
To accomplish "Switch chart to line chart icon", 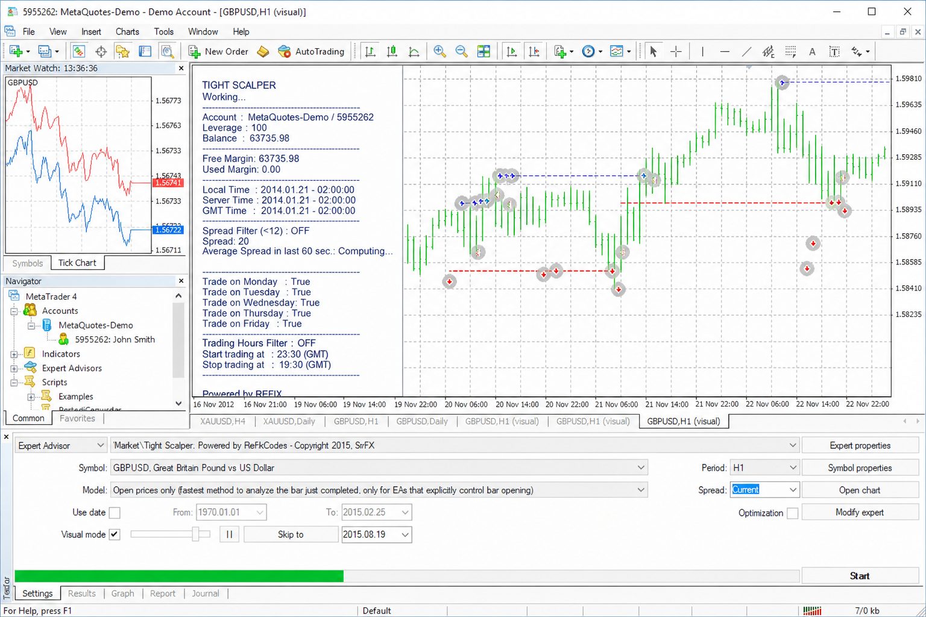I will coord(414,51).
